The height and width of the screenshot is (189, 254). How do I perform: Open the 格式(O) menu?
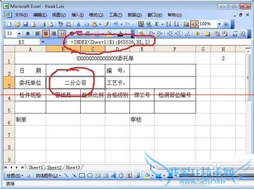[96, 15]
